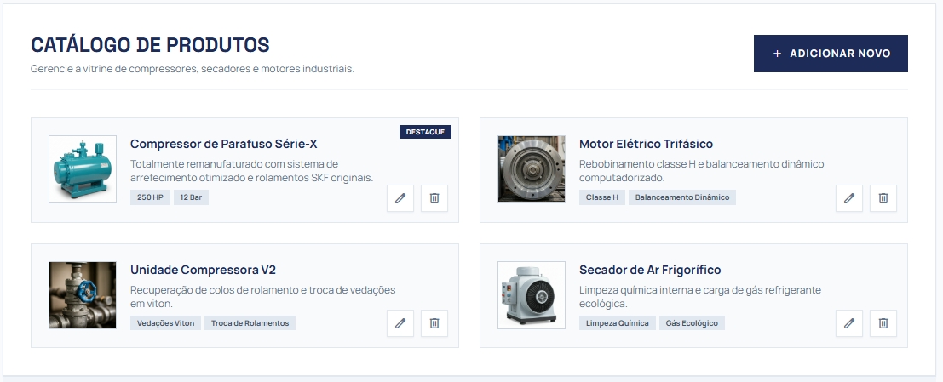This screenshot has width=943, height=382.
Task: Click the Rebobinamento classe H description
Action: coord(701,170)
